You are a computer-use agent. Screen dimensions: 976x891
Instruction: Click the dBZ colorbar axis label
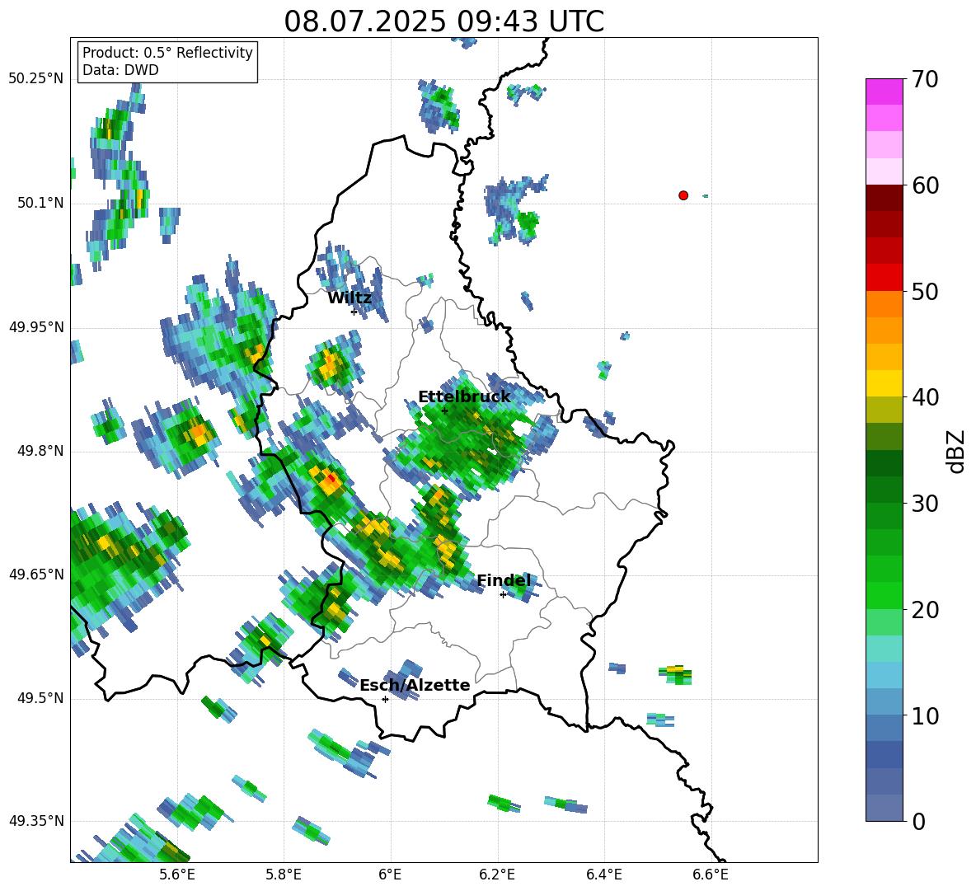(957, 451)
